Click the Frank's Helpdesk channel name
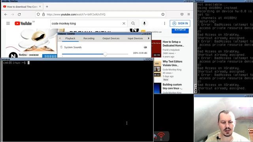The width and height of the screenshot is (253, 142). [171, 50]
